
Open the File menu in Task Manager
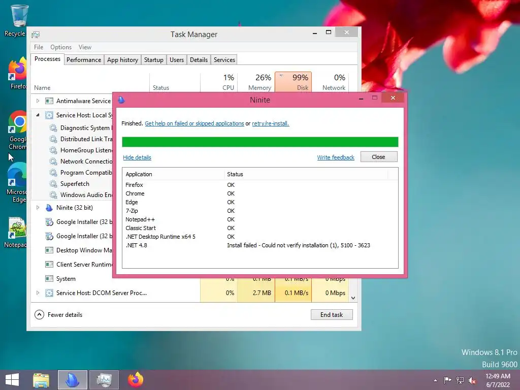[39, 47]
